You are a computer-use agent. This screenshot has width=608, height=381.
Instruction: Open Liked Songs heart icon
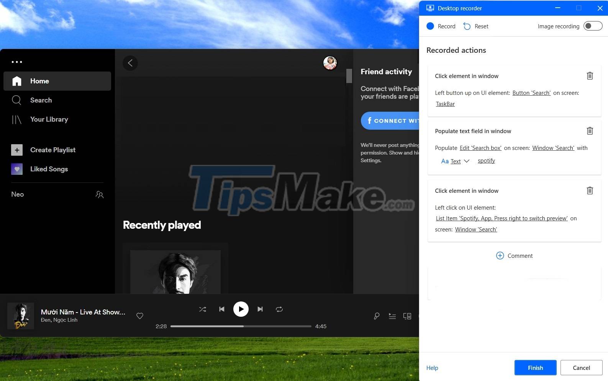click(x=17, y=169)
